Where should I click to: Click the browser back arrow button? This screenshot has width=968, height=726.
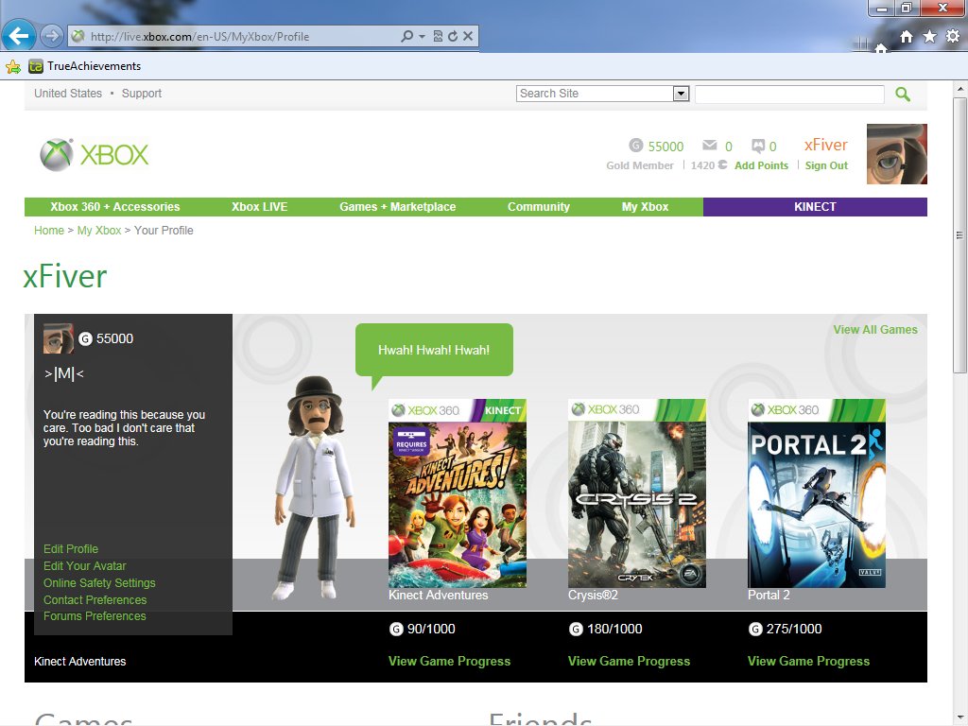(x=19, y=37)
